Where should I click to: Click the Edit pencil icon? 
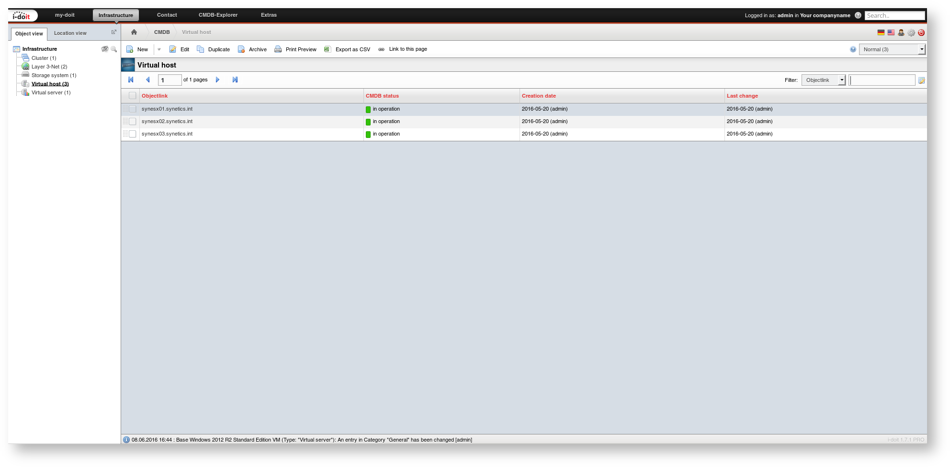(x=173, y=49)
